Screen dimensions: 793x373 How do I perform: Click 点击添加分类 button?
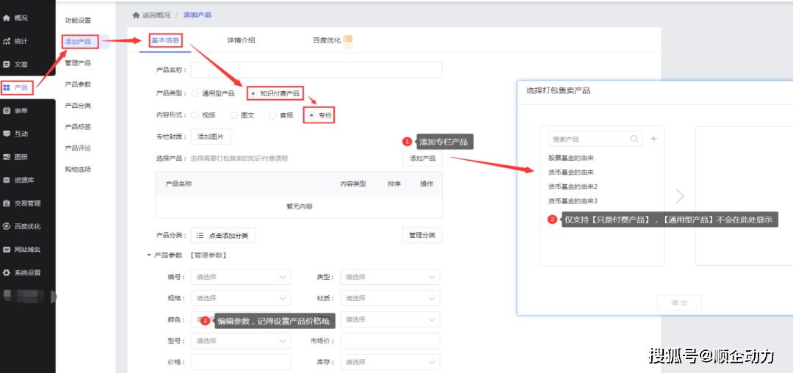[x=223, y=235]
